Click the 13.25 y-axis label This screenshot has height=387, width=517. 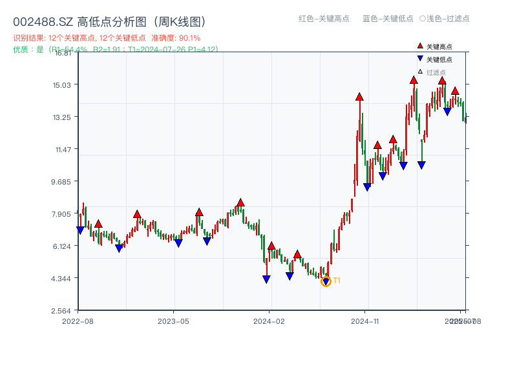[x=62, y=117]
